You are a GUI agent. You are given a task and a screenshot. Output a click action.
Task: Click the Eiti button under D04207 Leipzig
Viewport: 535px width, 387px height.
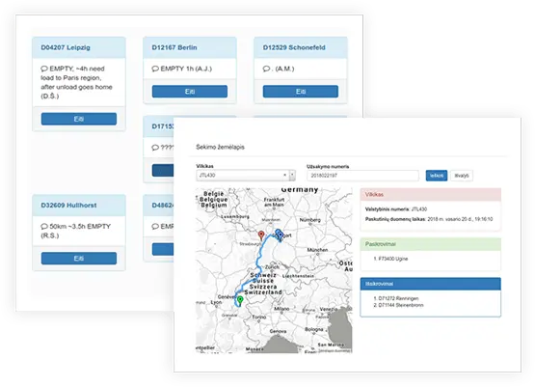(x=79, y=119)
